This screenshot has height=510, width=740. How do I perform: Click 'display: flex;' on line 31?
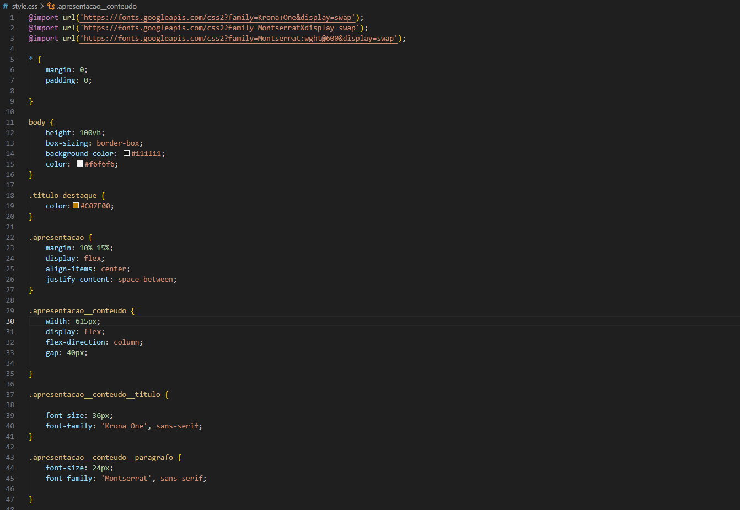[x=75, y=332]
